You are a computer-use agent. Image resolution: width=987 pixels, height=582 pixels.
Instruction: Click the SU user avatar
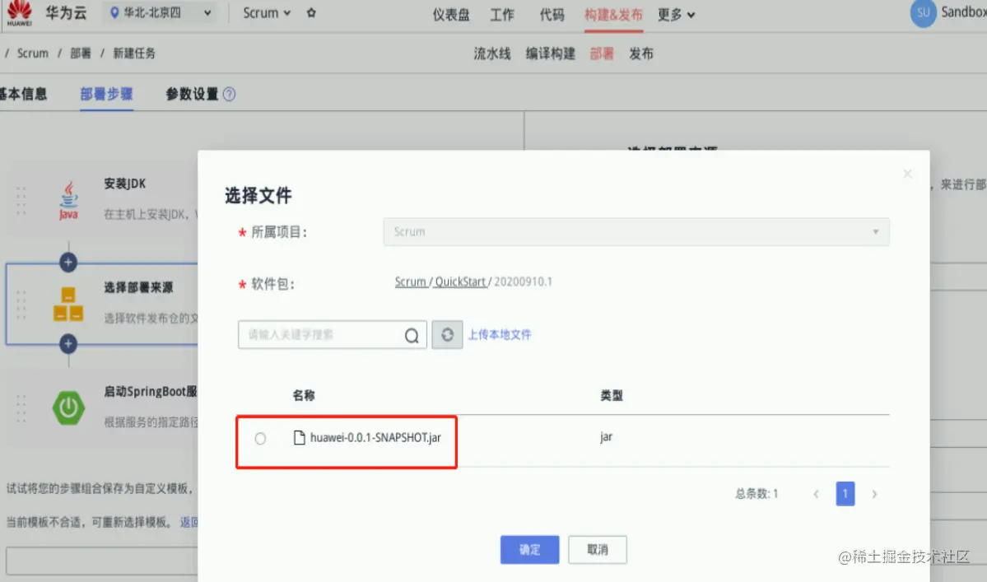tap(923, 13)
